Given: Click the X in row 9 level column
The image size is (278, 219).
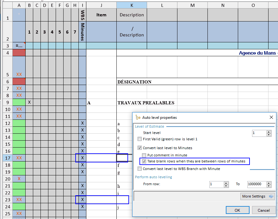Looking at the screenshot, I should click(x=29, y=102).
